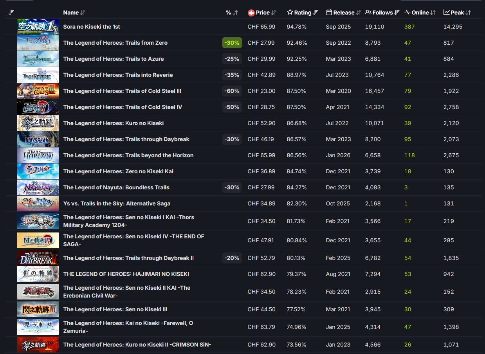485x354 pixels.
Task: Select Jan 2026 release date
Action: pos(338,155)
